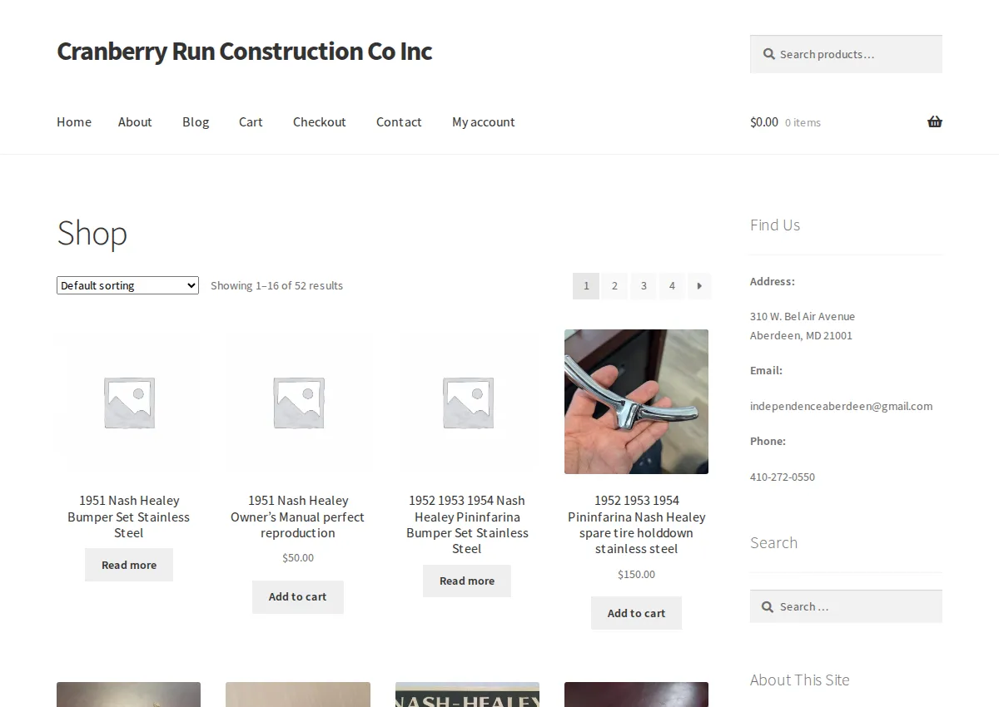
Task: Click the sidebar search magnifier icon
Action: tap(768, 606)
